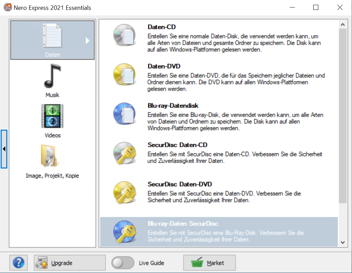352x273 pixels.
Task: Click the vertical scrollbar thumb
Action: tap(342, 116)
